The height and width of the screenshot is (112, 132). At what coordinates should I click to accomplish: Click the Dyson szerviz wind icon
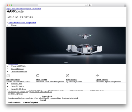(97, 75)
